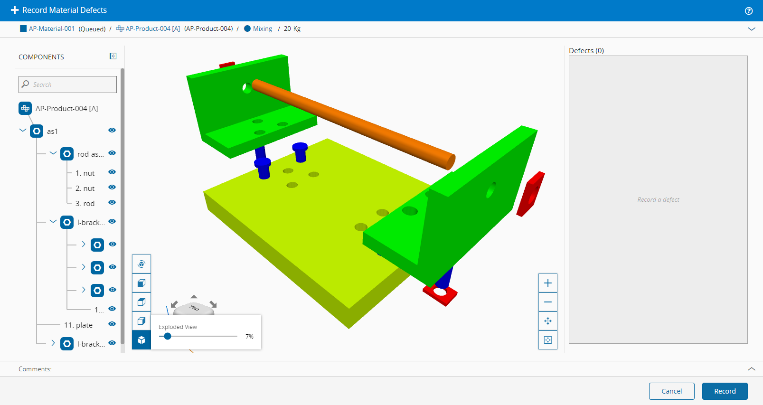
Task: Toggle visibility of the rod-as... assembly
Action: (x=112, y=153)
